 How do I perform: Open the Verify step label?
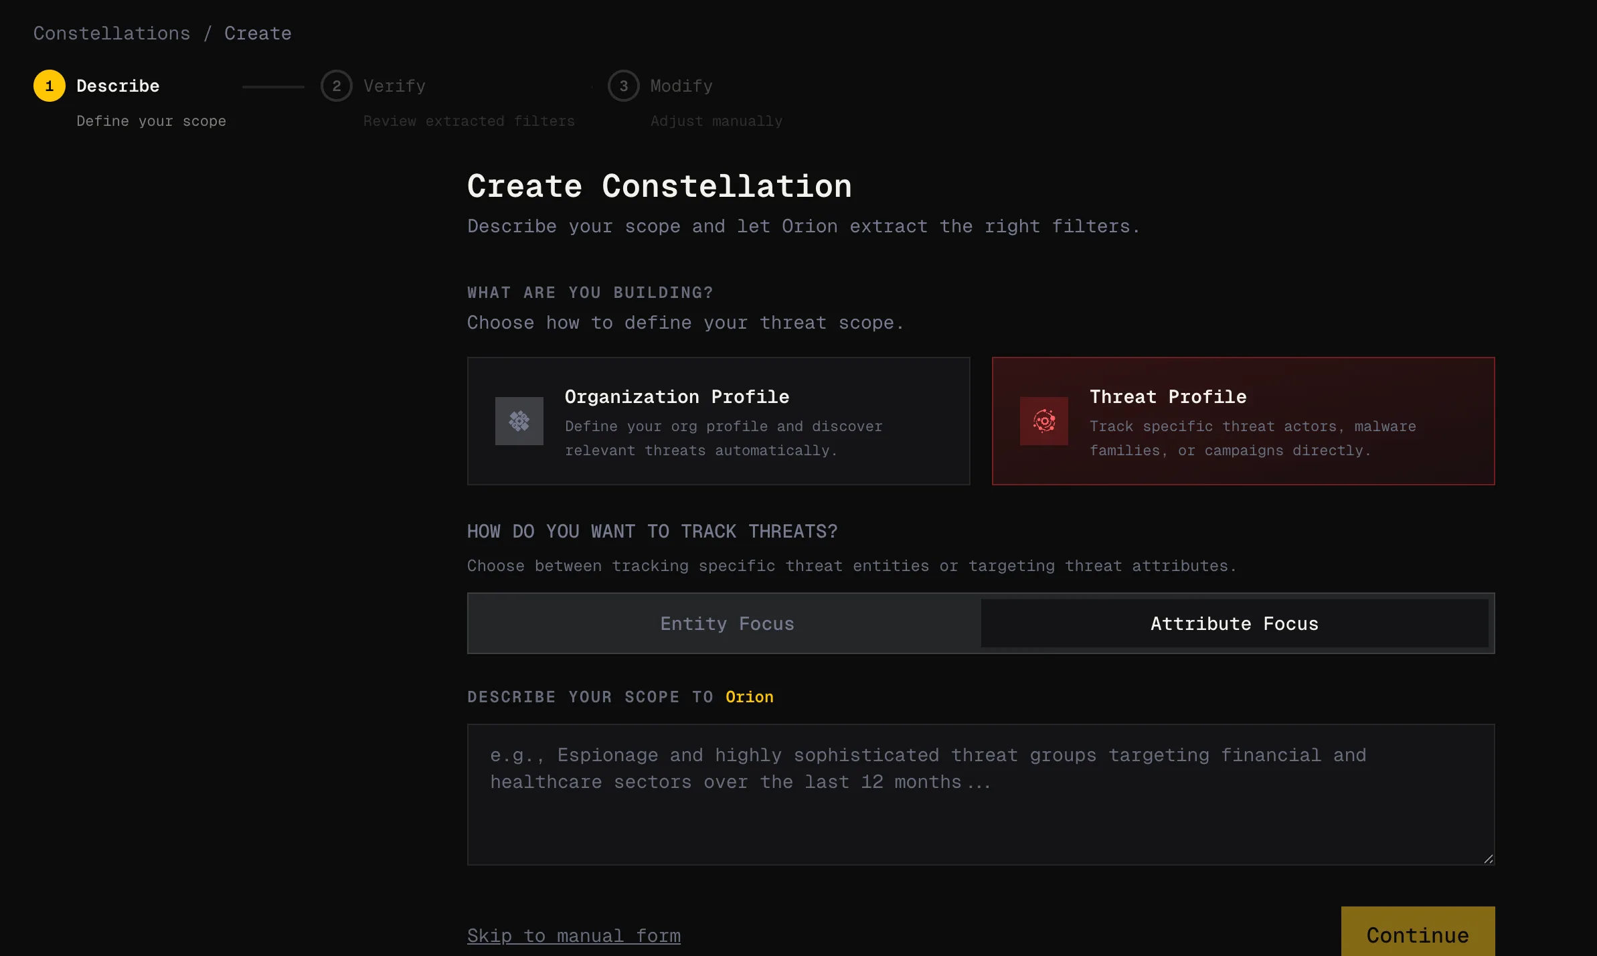394,86
